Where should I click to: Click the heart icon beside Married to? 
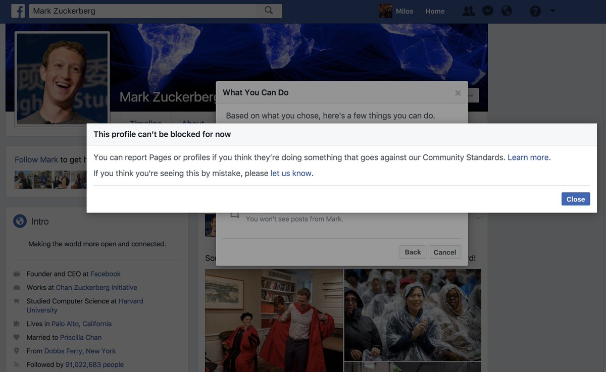click(x=17, y=338)
